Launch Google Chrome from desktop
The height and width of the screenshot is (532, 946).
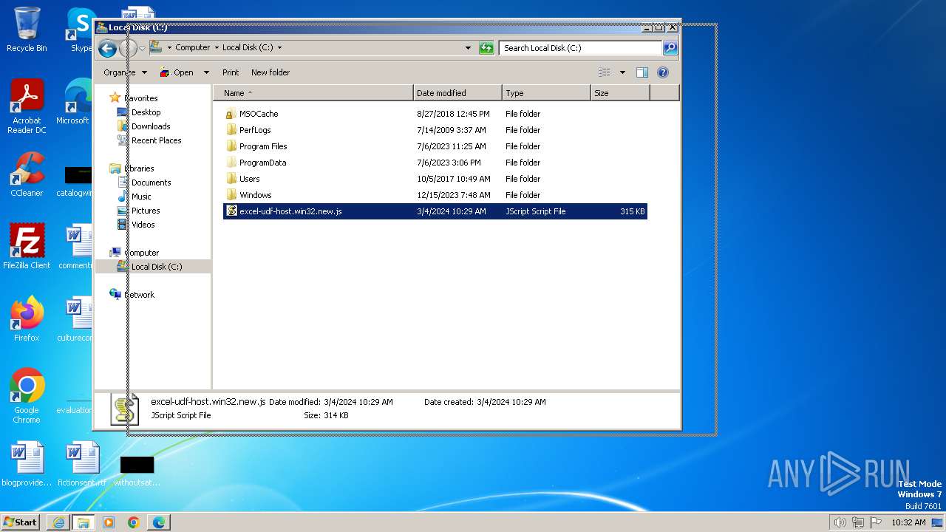click(x=27, y=396)
